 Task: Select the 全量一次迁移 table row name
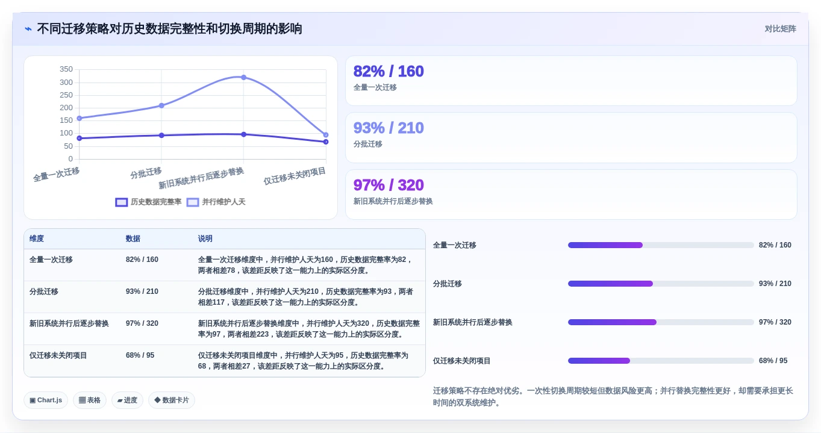click(51, 260)
